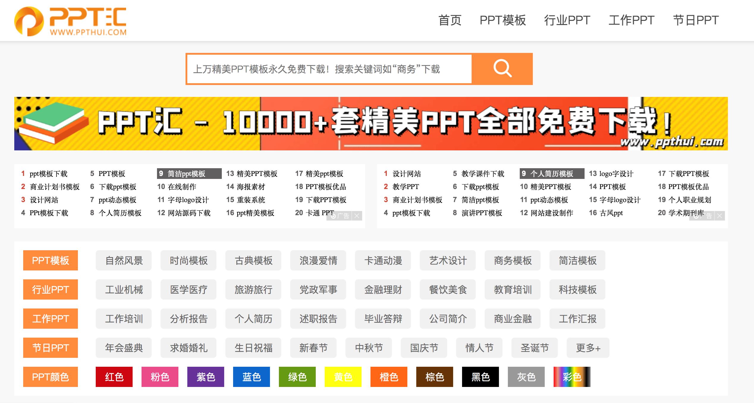The width and height of the screenshot is (754, 403).
Task: Select the 行业PPT sidebar tab
Action: coord(50,289)
